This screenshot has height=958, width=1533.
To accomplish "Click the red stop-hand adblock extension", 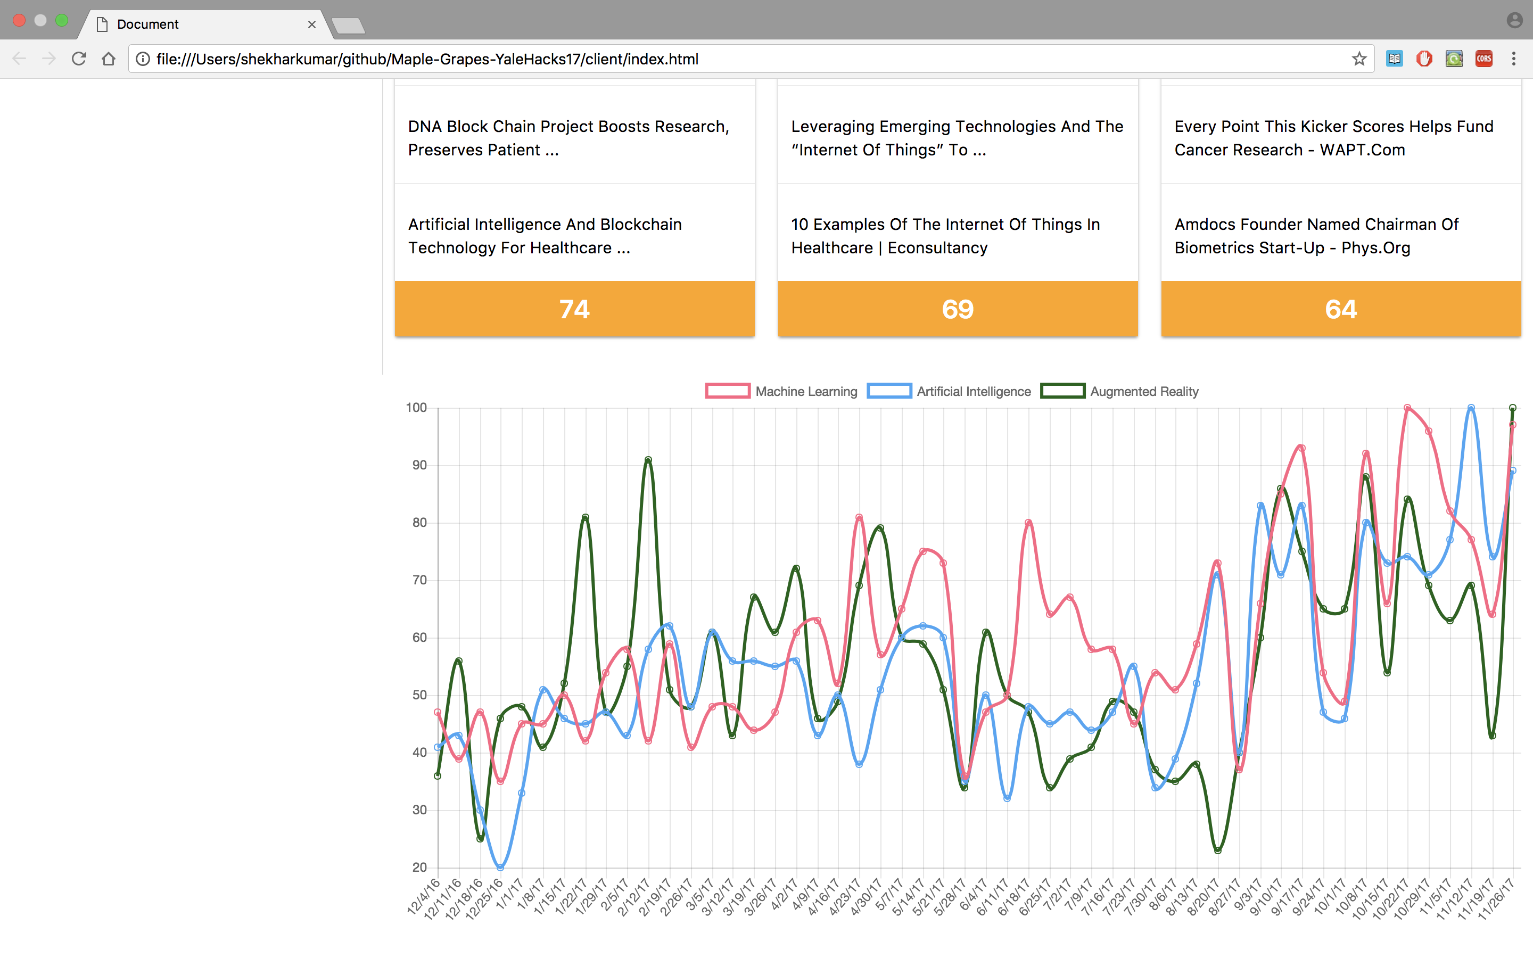I will (x=1424, y=59).
